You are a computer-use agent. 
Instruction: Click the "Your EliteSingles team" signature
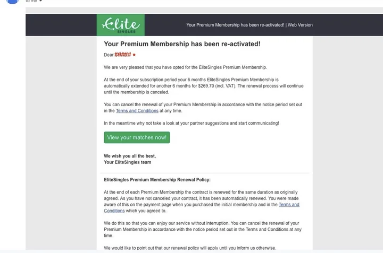pos(127,162)
